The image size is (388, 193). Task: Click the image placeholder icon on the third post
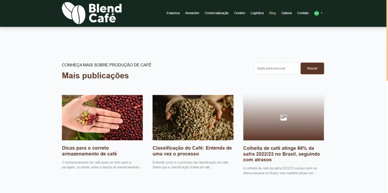click(x=284, y=118)
